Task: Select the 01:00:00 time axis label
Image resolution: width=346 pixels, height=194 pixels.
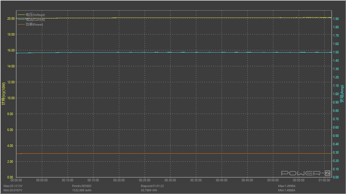Action: tap(324, 180)
